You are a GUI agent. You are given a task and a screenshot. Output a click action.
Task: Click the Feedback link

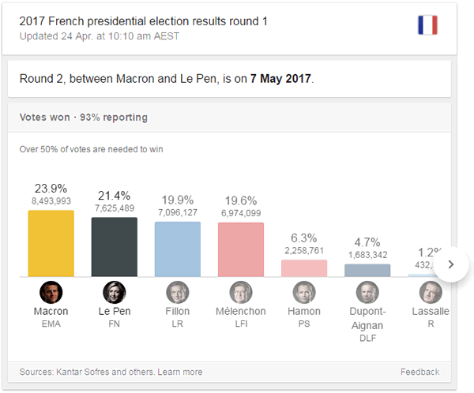coord(419,372)
